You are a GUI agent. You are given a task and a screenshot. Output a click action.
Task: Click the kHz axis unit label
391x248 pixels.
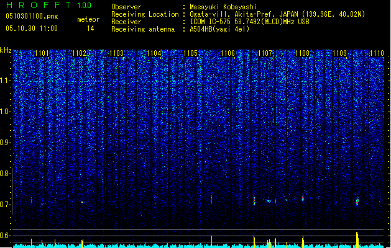(6, 50)
